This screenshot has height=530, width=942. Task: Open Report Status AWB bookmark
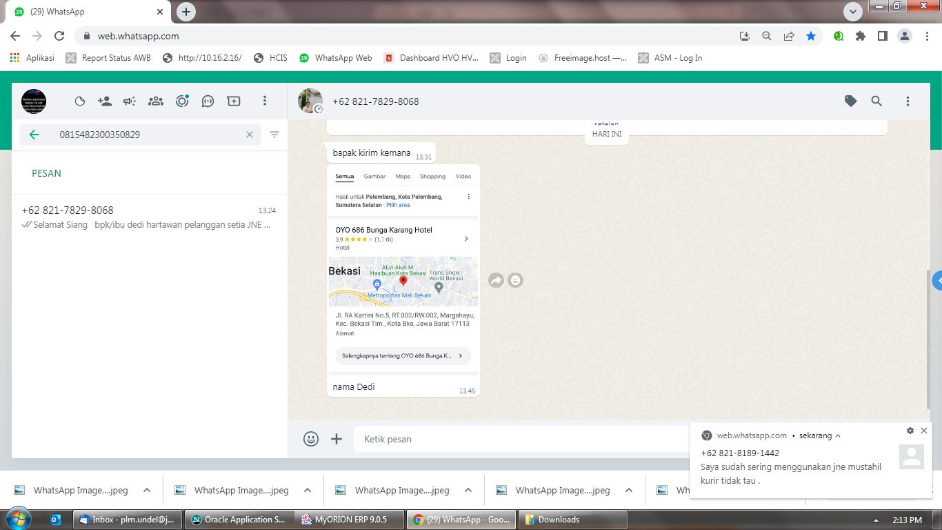108,58
